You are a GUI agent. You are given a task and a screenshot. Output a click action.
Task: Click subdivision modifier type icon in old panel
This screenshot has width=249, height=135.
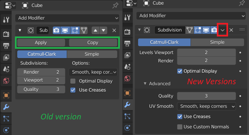[x=31, y=30]
